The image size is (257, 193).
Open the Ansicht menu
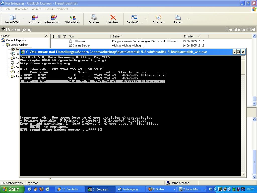[37, 9]
